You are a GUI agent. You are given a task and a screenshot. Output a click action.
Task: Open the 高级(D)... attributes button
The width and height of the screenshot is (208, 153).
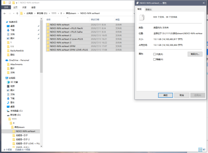tap(195, 54)
